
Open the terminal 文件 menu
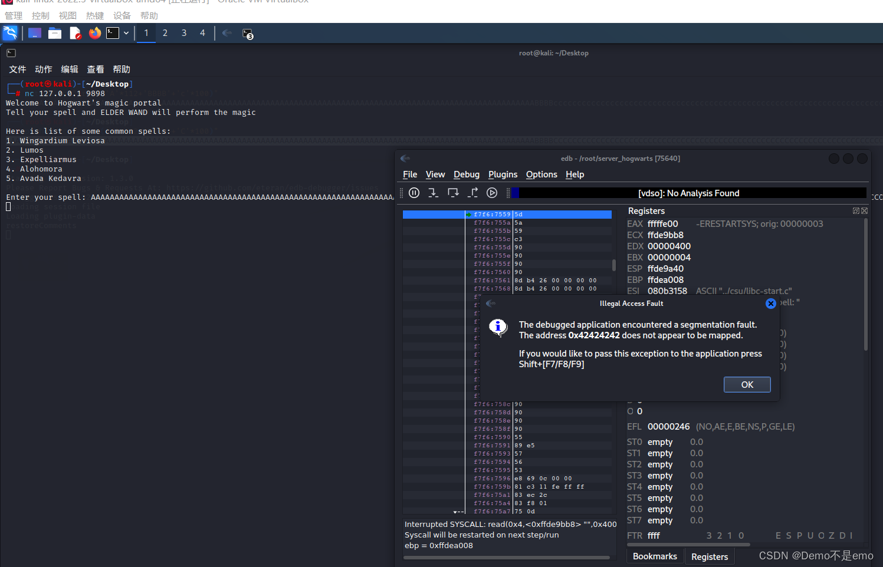click(18, 70)
